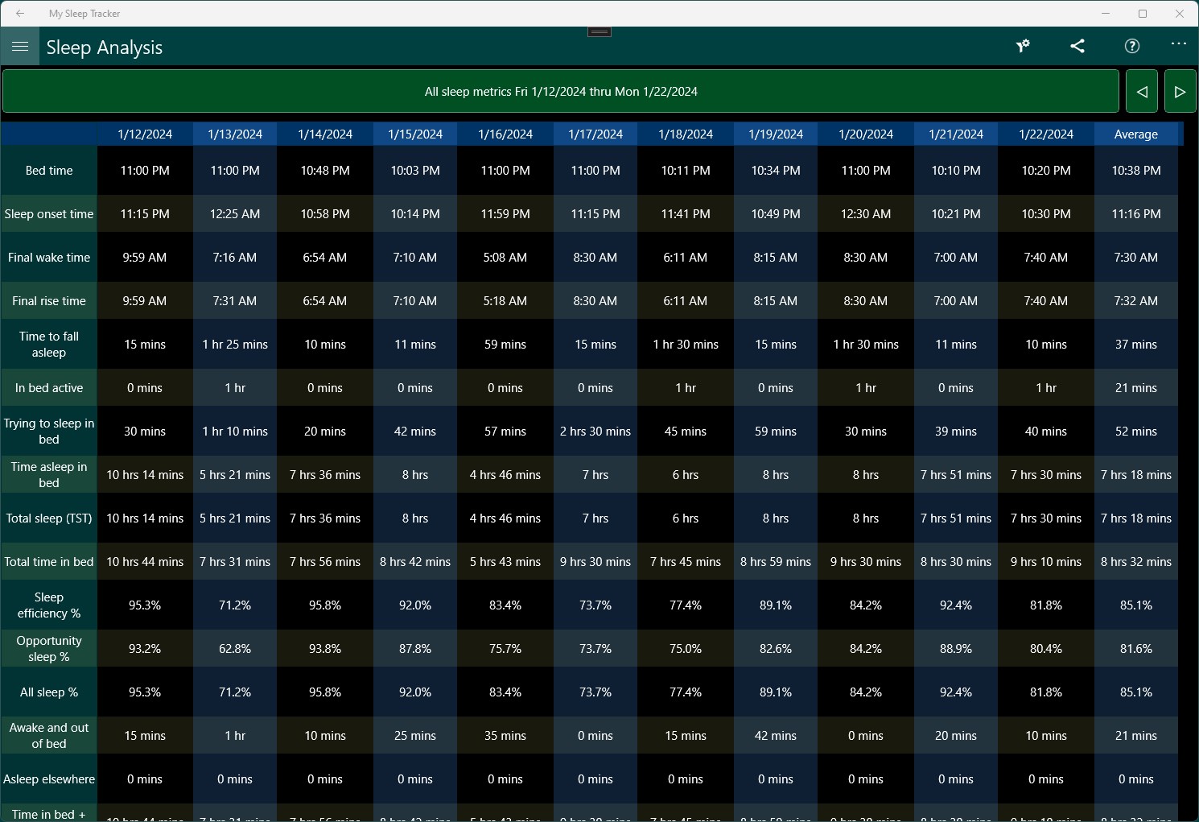Screen dimensions: 1199x822
Task: Select the 1/22/2024 column header
Action: click(1046, 134)
